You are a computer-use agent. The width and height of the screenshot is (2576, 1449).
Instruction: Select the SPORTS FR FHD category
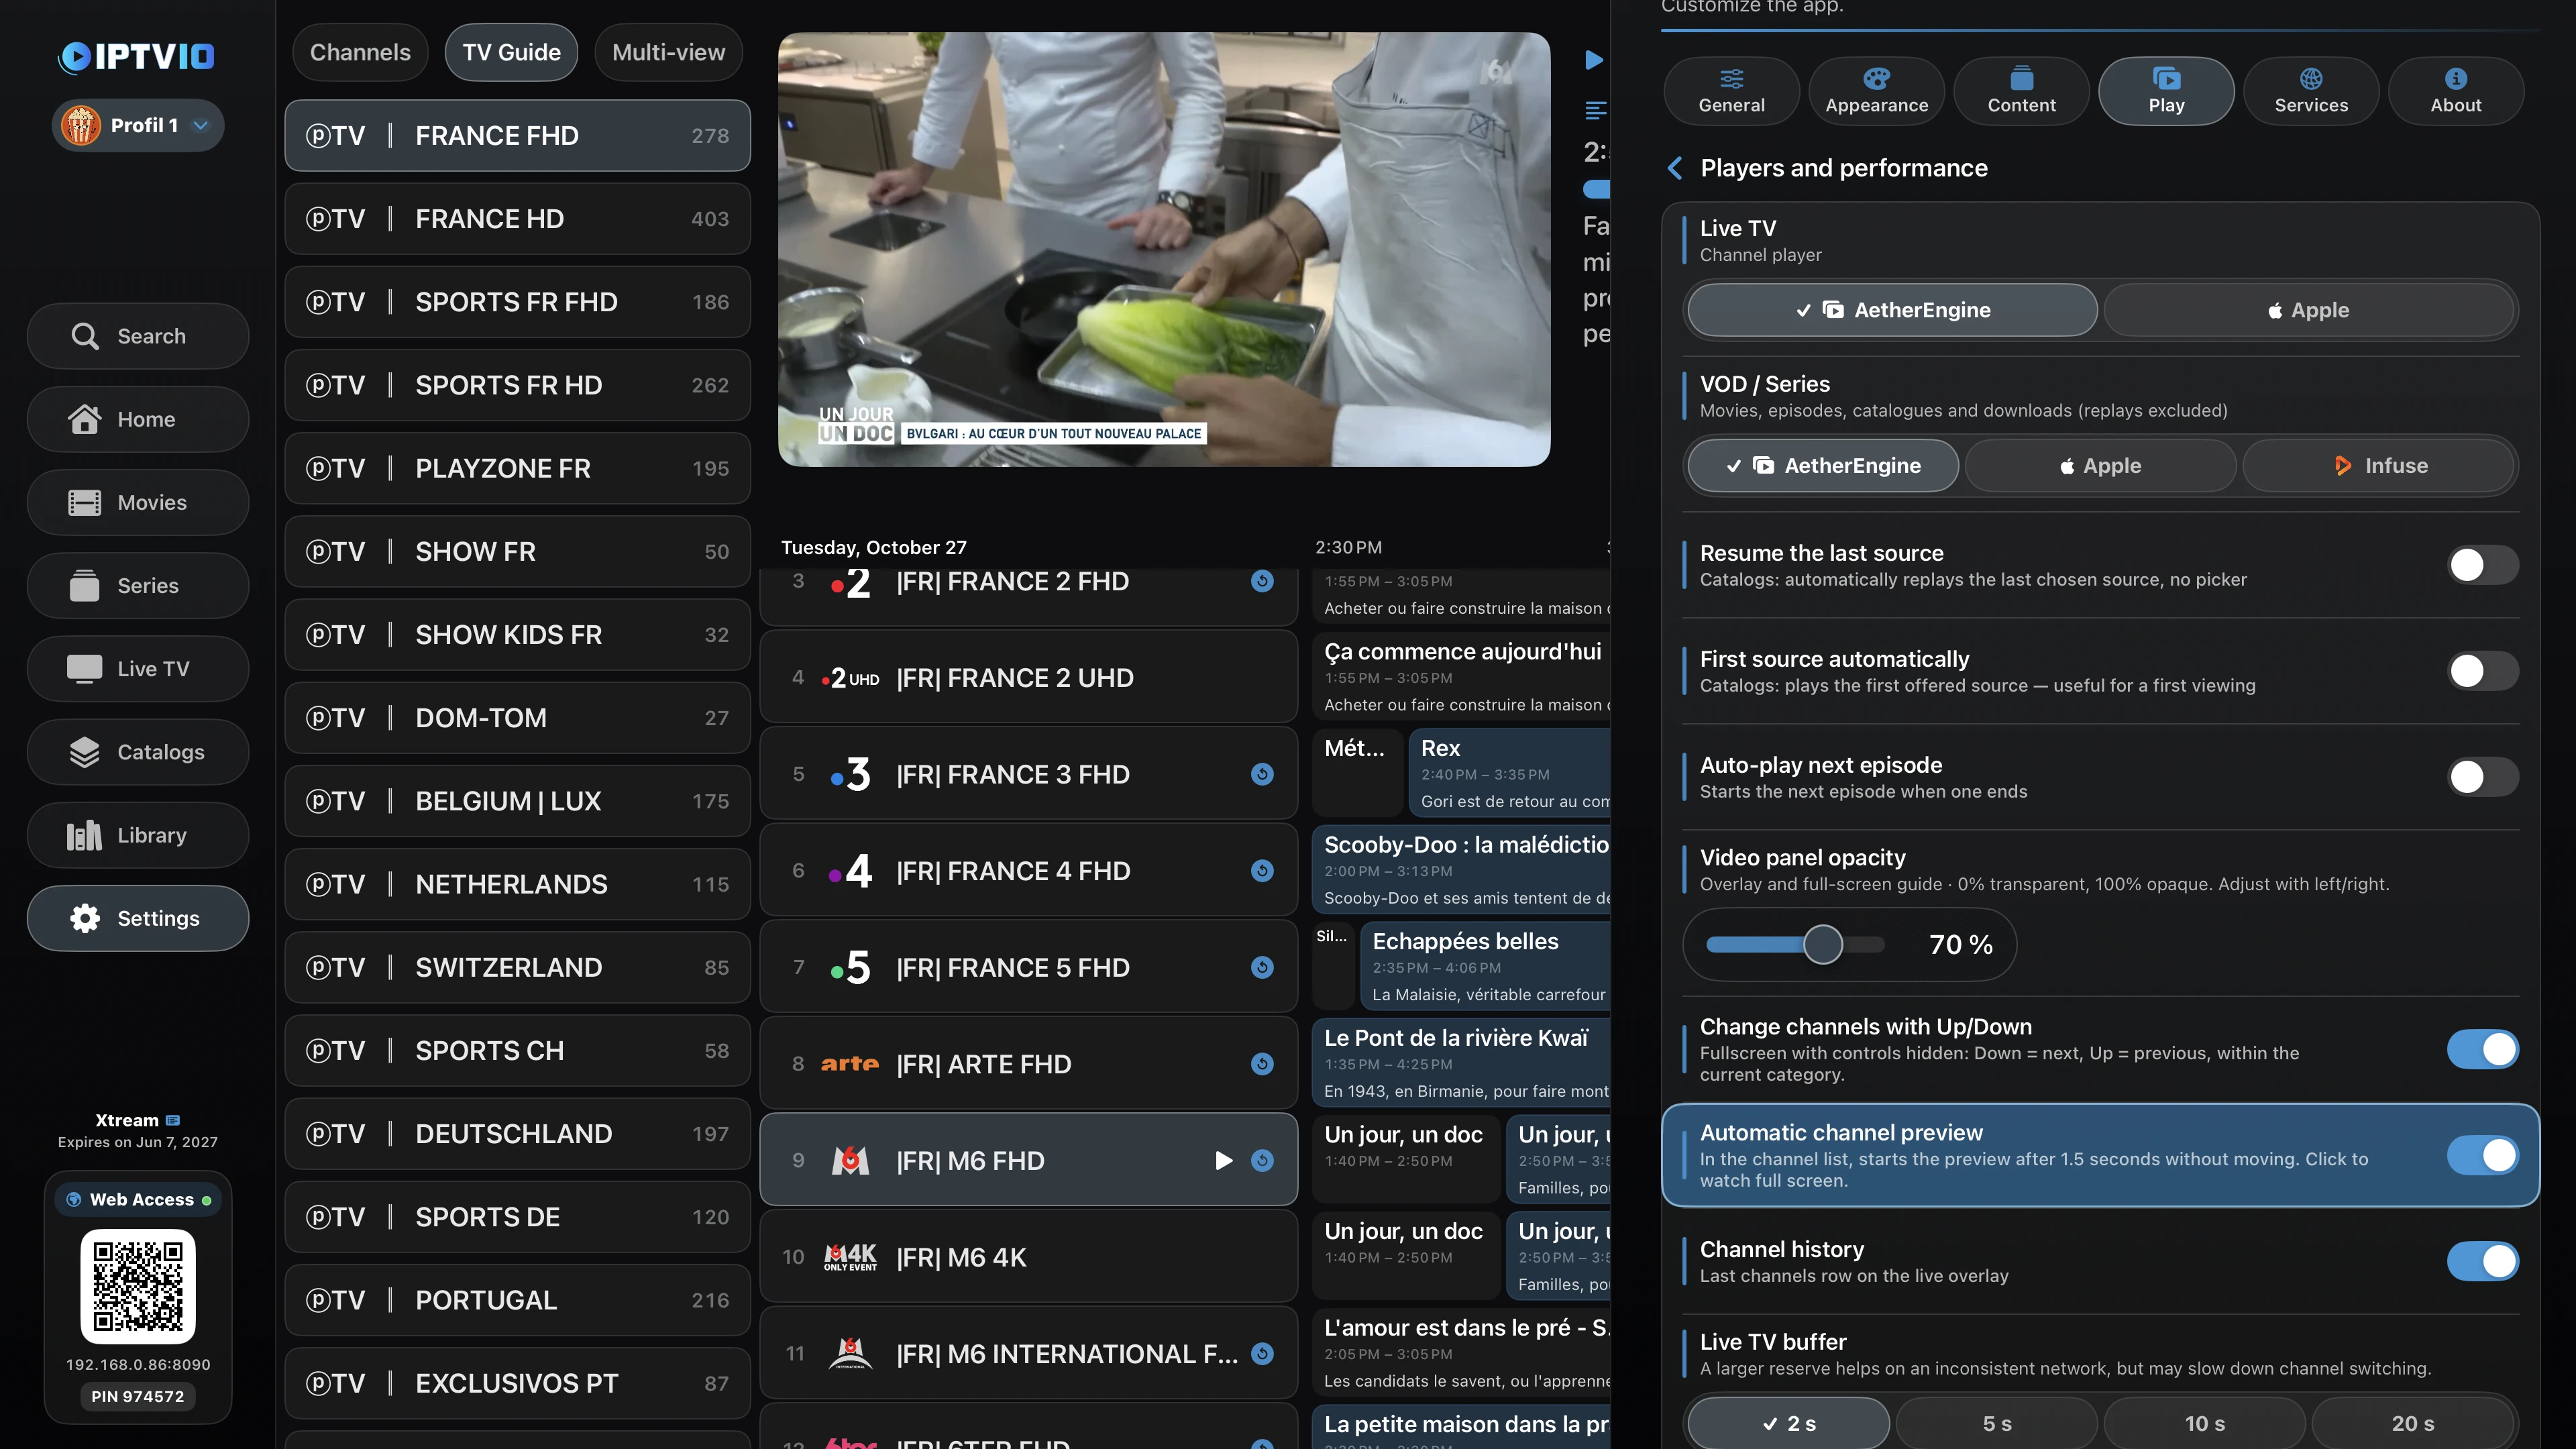[517, 302]
